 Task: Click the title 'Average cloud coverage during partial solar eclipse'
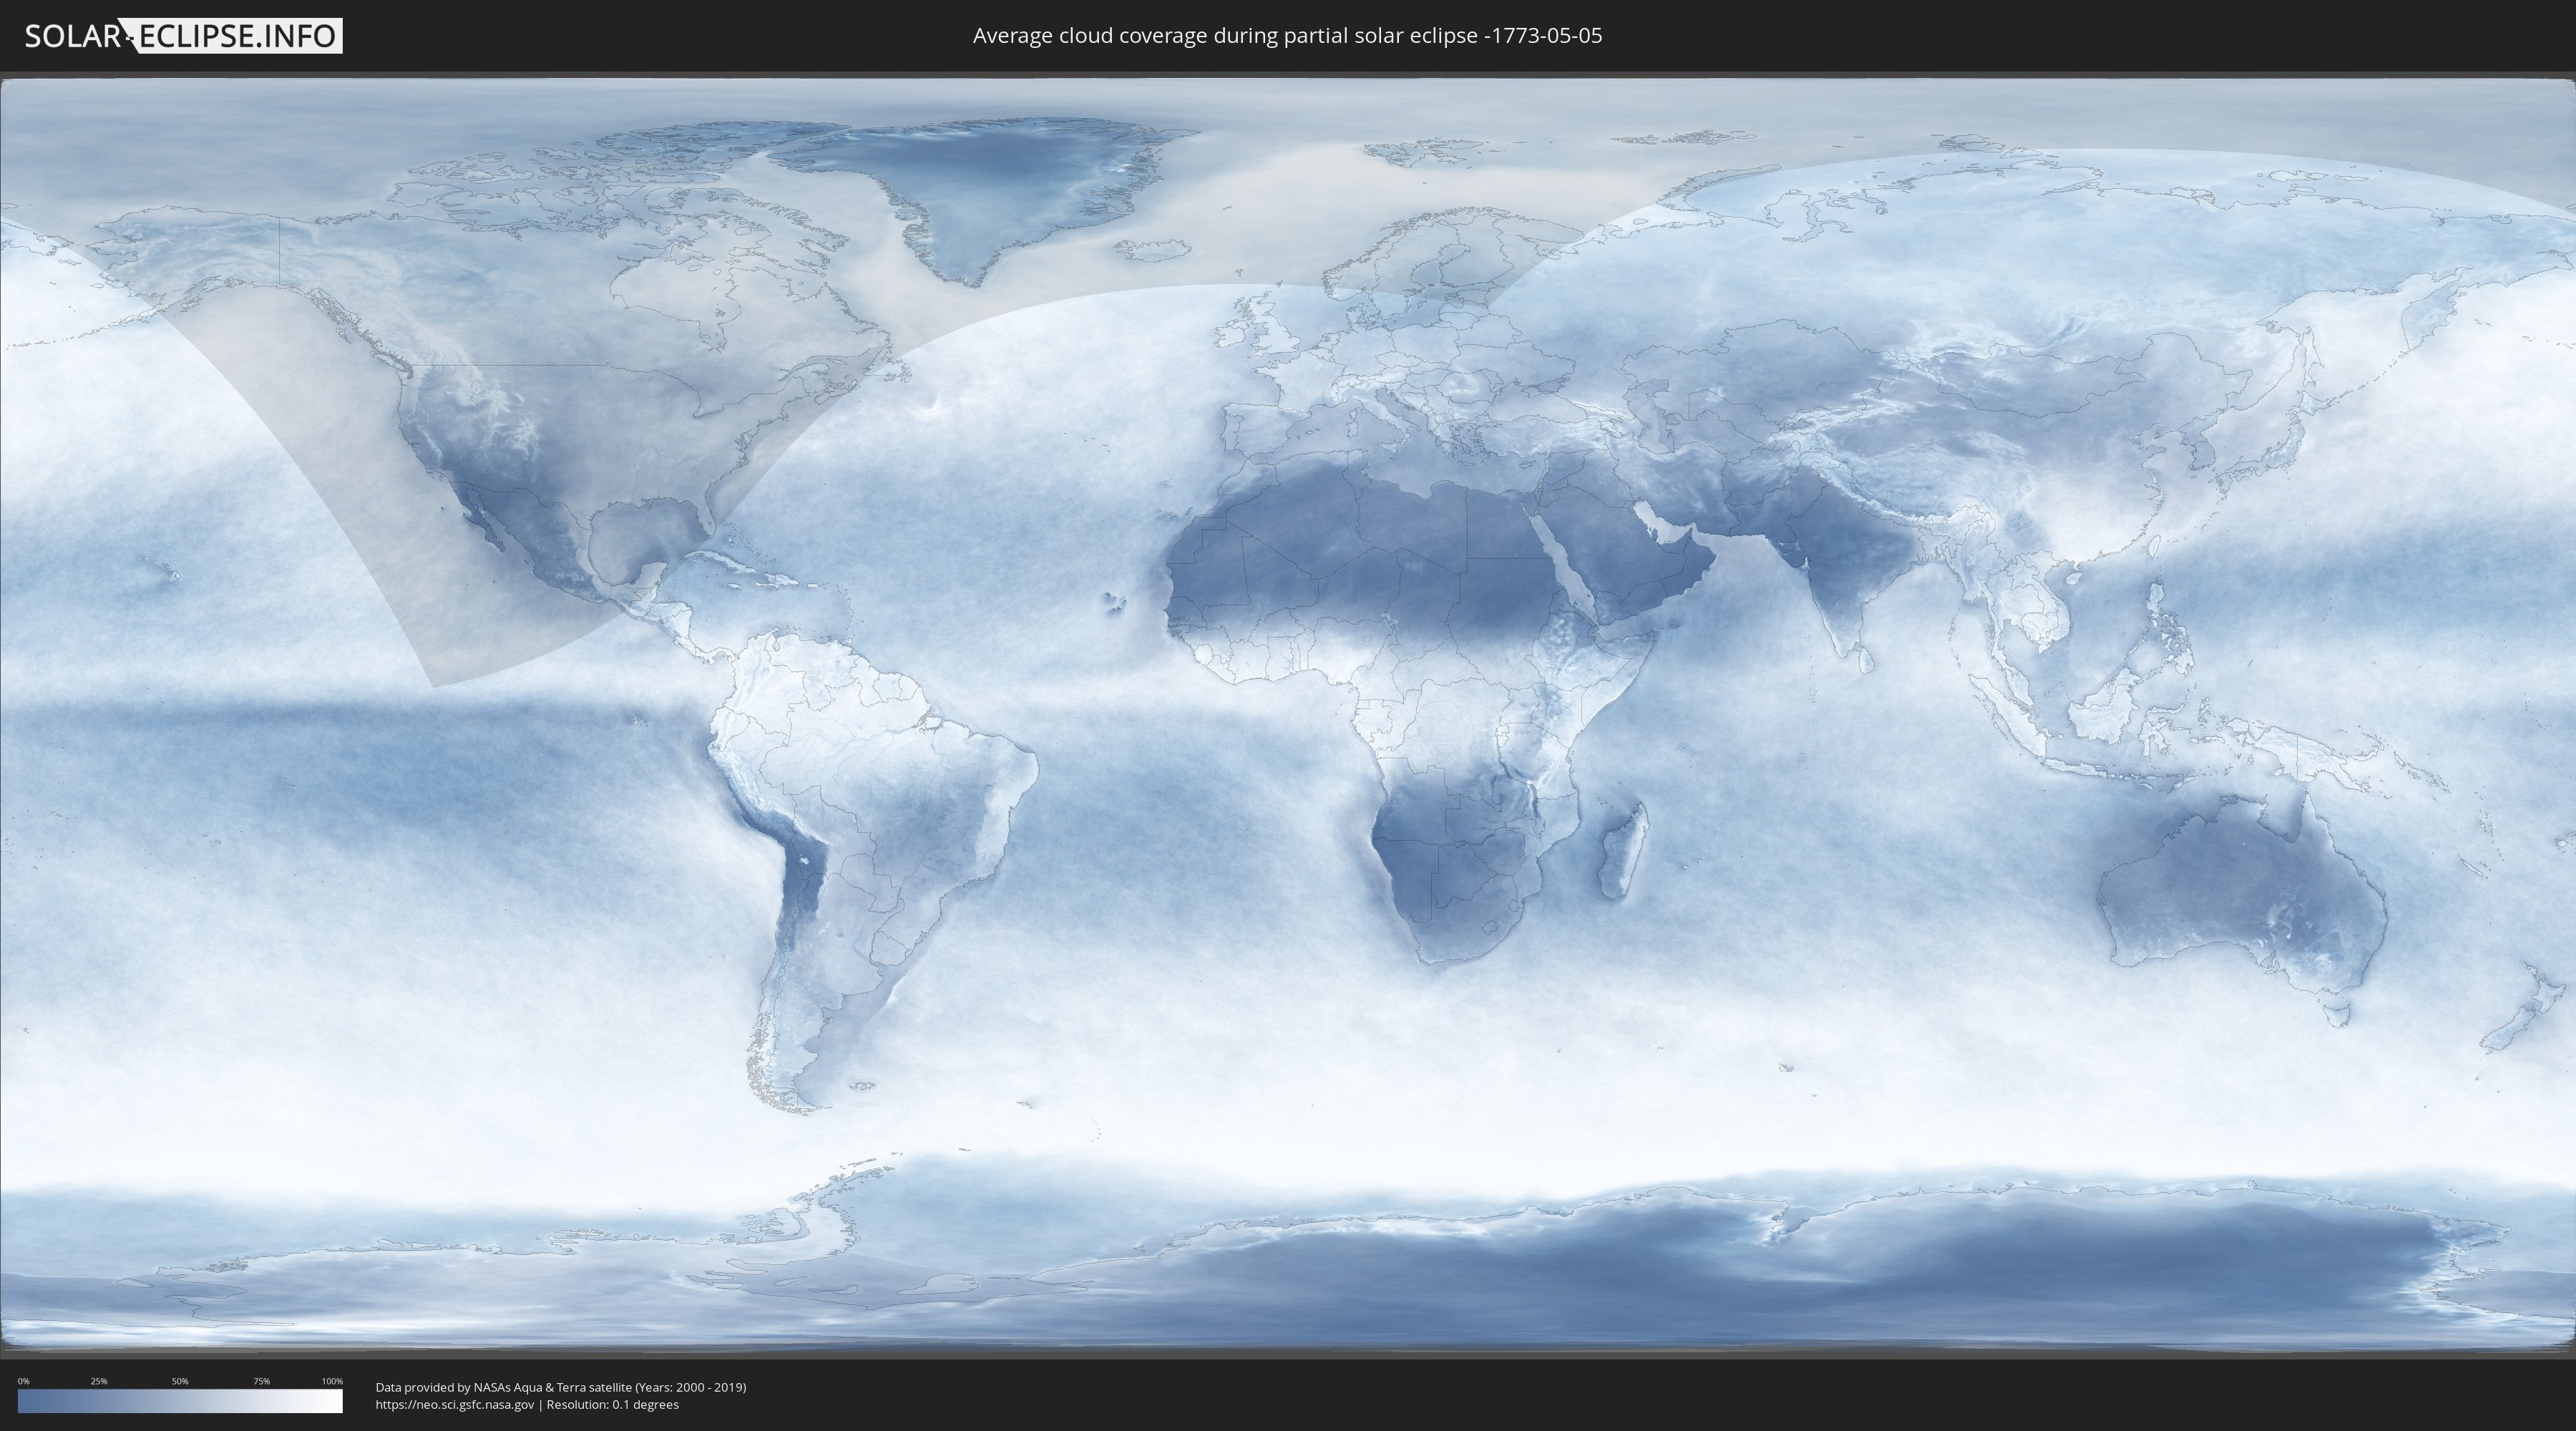(1287, 36)
